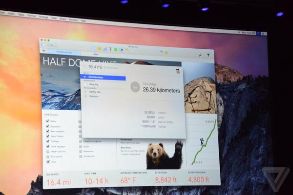The width and height of the screenshot is (293, 195).
Task: Open the Sort & Filter funnel icon
Action: pos(209,55)
